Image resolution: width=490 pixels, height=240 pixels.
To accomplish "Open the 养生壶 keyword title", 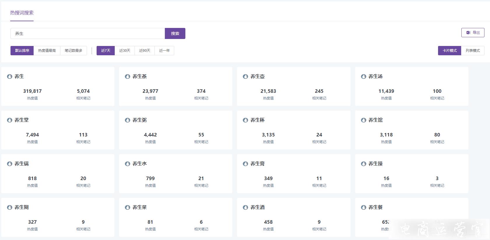I will click(x=257, y=77).
